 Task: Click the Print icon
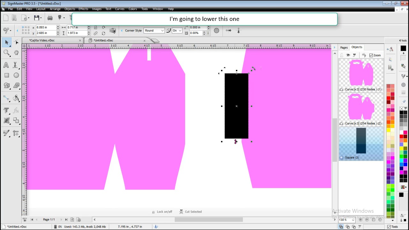(x=50, y=18)
